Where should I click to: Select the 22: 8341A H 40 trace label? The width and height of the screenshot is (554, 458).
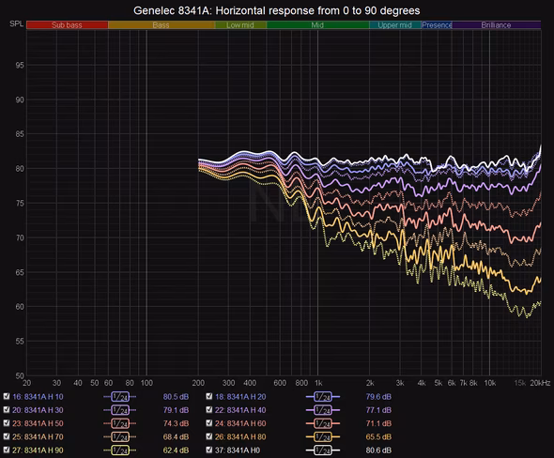coord(240,410)
